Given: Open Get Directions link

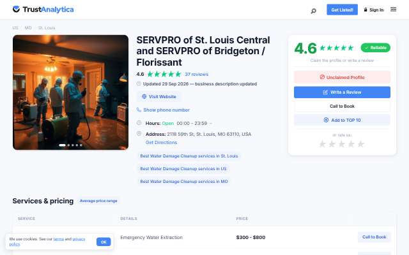Looking at the screenshot, I should pos(161,142).
